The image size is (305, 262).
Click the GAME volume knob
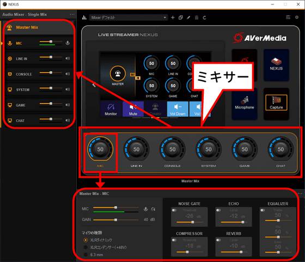click(x=245, y=149)
